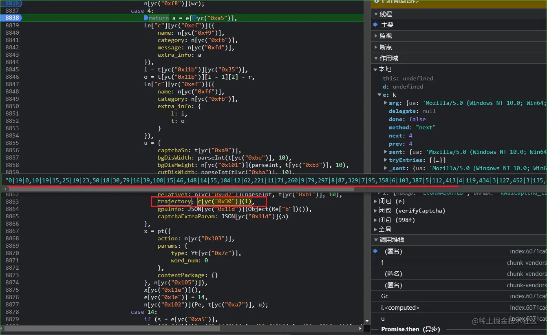Click the current-frame arrow in the call stack

[375, 251]
